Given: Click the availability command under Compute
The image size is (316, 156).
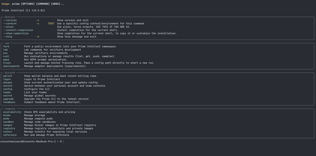Looking at the screenshot, I should [x=12, y=112].
